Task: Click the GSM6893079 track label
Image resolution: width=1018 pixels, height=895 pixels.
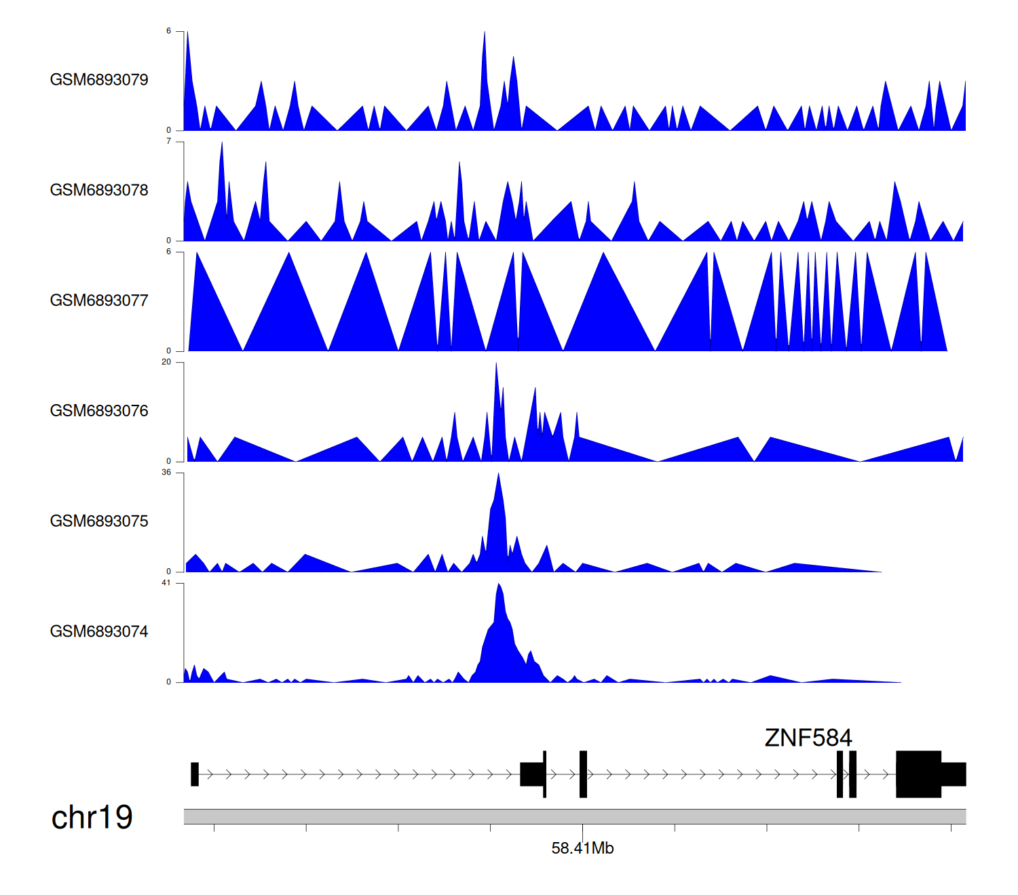Action: tap(99, 80)
